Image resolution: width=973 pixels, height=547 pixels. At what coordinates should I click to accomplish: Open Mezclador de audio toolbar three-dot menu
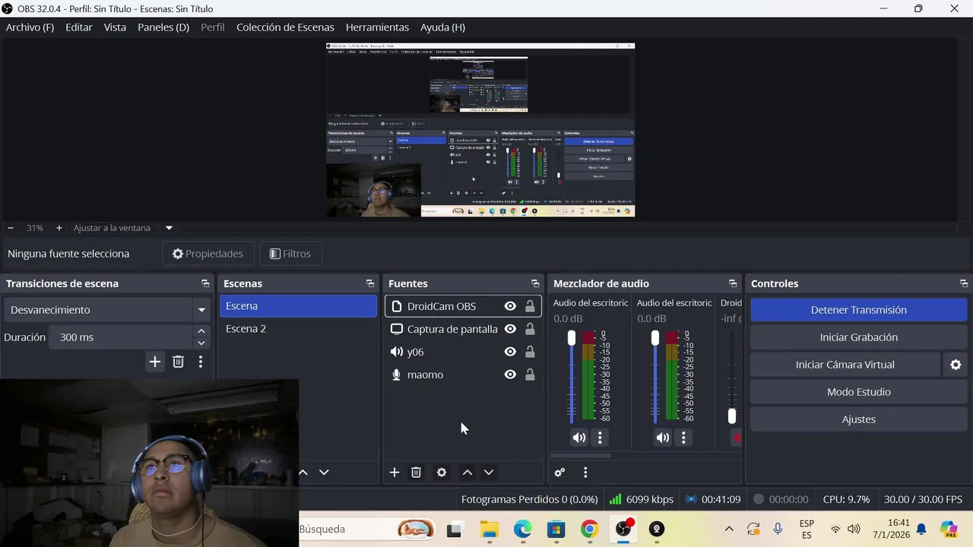click(x=585, y=472)
